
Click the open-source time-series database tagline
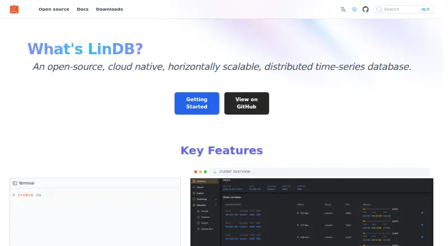pyautogui.click(x=222, y=67)
